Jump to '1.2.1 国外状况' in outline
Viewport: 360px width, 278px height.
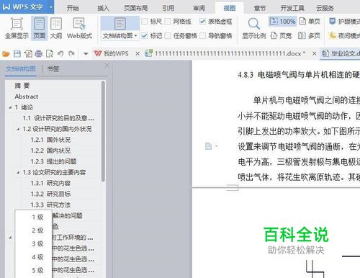pyautogui.click(x=50, y=140)
